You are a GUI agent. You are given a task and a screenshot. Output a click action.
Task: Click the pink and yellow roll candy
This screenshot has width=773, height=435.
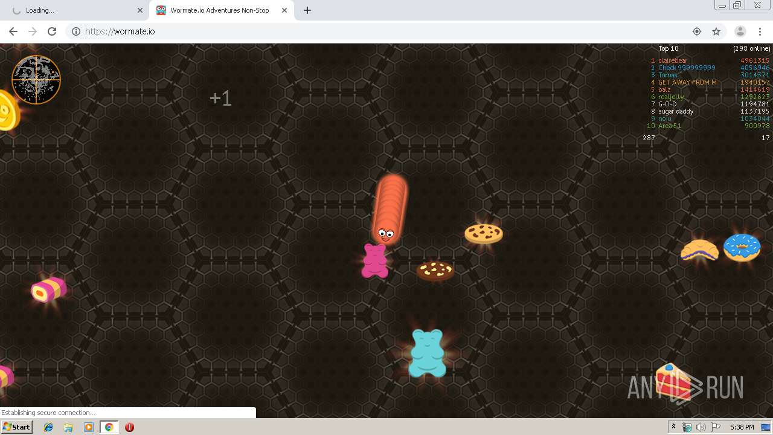(x=49, y=290)
